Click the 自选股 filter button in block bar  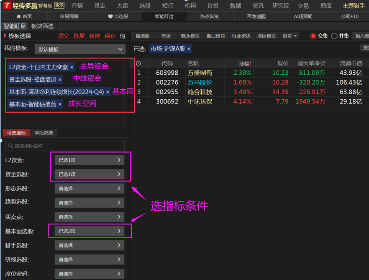tap(142, 36)
